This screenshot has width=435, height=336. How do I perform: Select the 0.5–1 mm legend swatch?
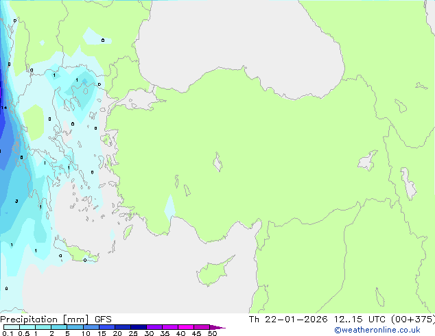click(27, 327)
